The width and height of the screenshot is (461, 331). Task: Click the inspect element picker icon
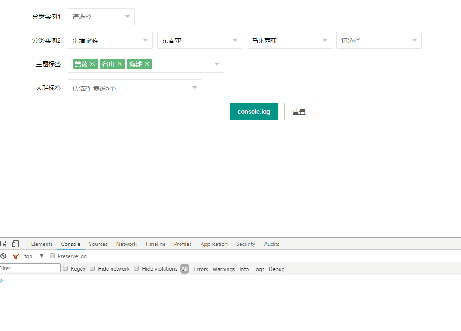[4, 244]
